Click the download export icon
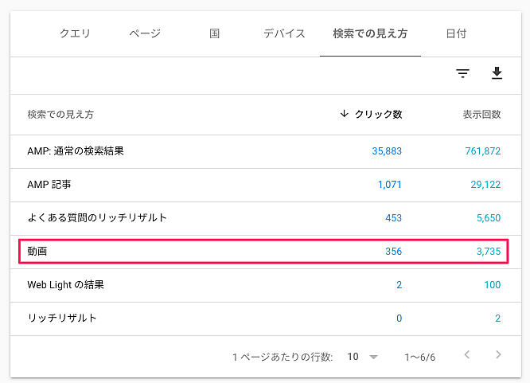The image size is (530, 383). point(497,74)
